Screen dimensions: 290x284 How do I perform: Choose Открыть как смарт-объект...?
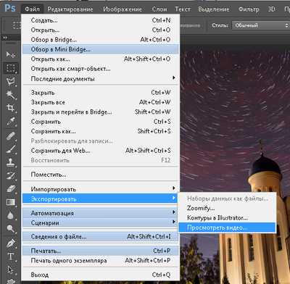point(101,69)
